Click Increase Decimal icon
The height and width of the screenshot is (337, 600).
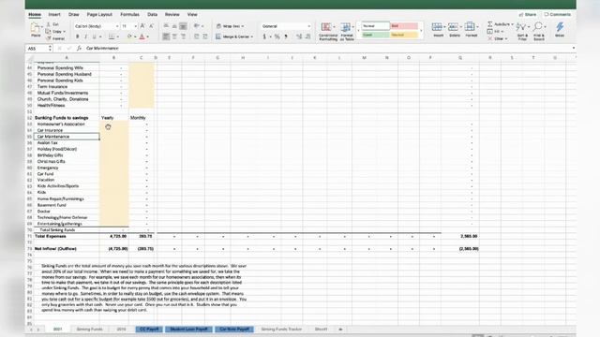299,37
